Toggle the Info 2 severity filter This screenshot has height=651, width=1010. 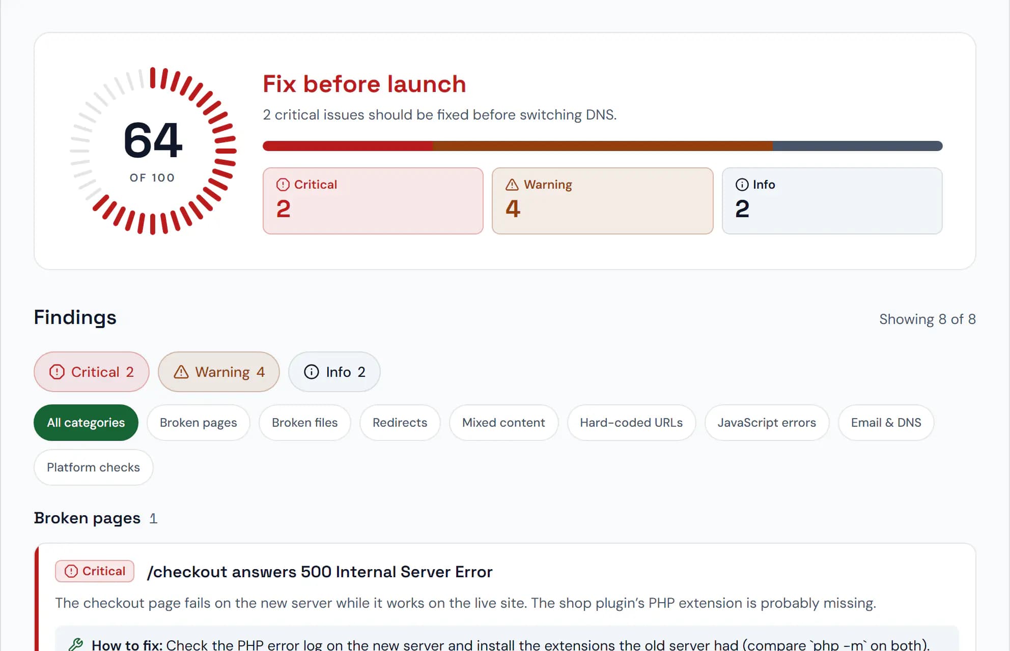coord(334,372)
